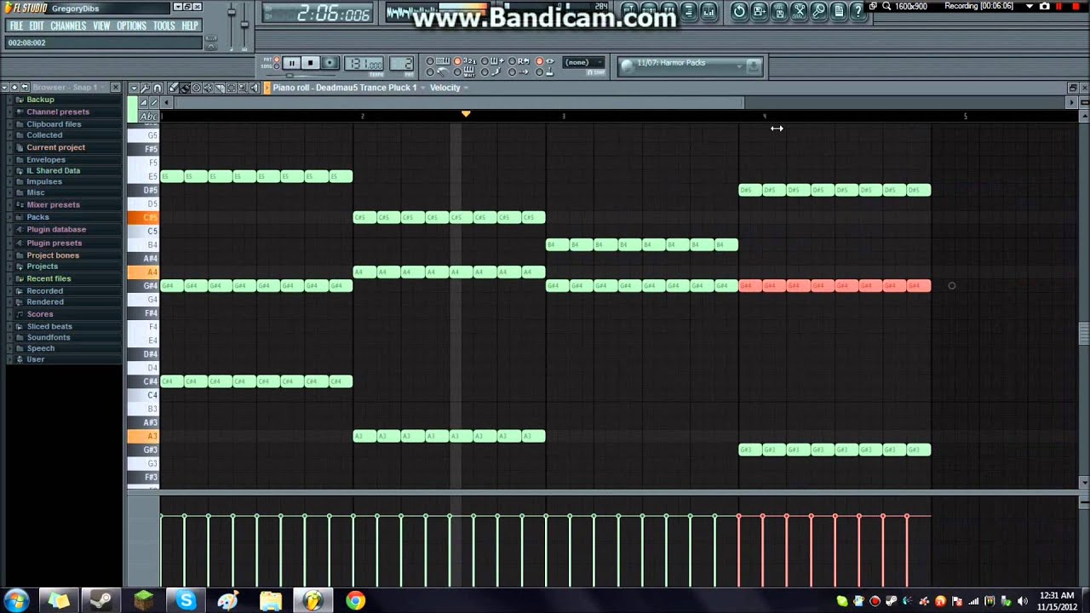Click the playhead marker on the timeline
This screenshot has width=1090, height=613.
pyautogui.click(x=466, y=114)
